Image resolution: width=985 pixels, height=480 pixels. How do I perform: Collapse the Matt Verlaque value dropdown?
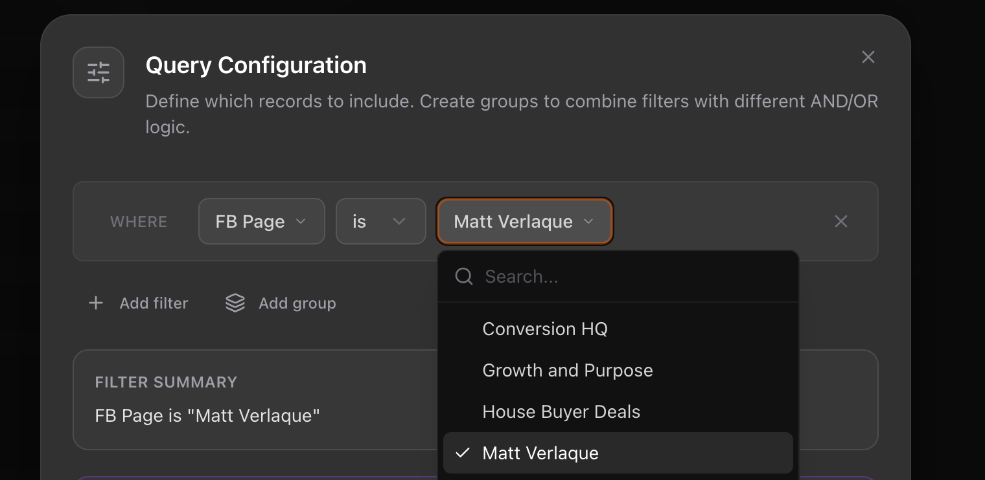[x=525, y=221]
